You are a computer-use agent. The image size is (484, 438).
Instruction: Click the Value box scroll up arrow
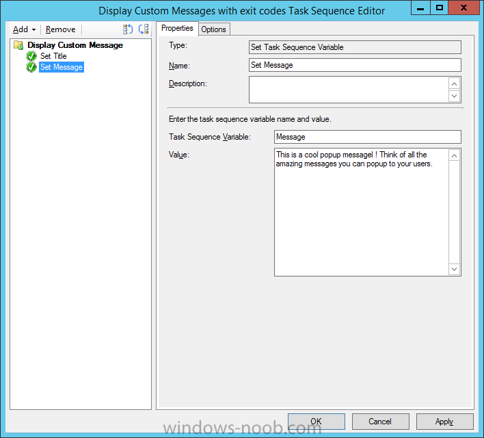coord(454,155)
